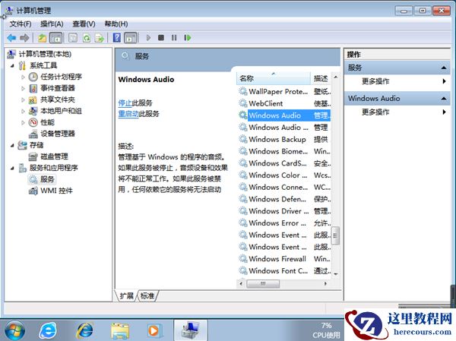This screenshot has width=456, height=341.
Task: Select 事件查看器 in the tree
Action: point(58,88)
